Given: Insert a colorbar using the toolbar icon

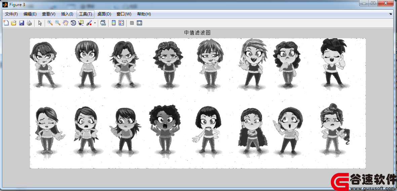Looking at the screenshot, I should [114, 23].
